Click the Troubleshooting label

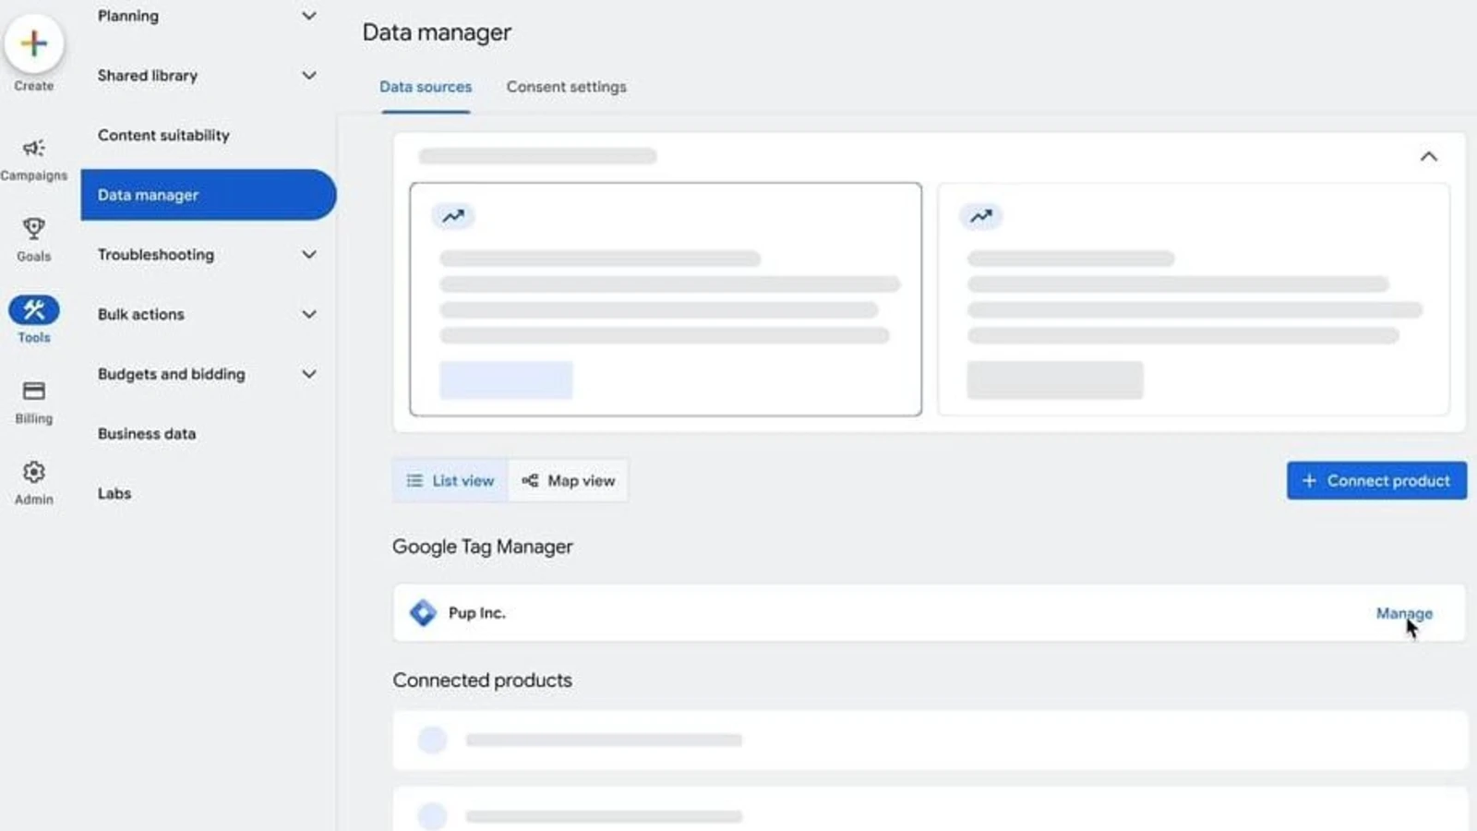pyautogui.click(x=156, y=255)
